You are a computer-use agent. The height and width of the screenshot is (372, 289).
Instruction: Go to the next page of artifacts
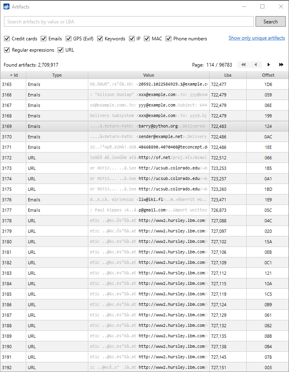pyautogui.click(x=268, y=65)
